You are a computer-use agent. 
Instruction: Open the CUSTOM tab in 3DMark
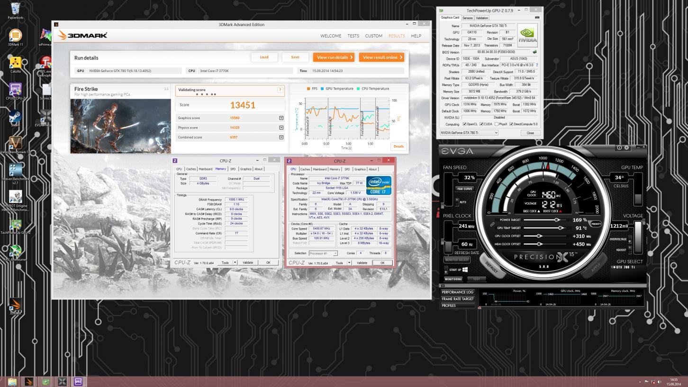click(x=373, y=36)
